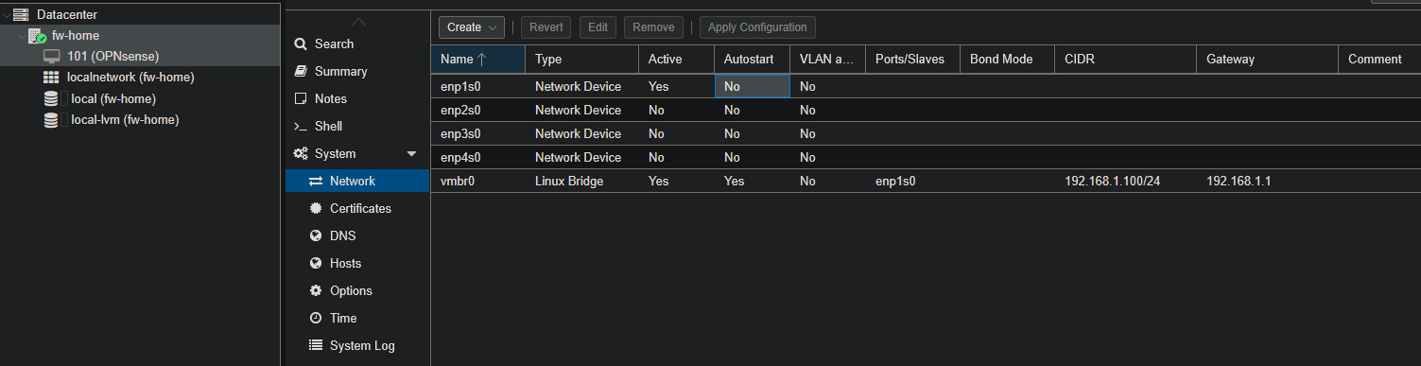Collapse the System section arrow

coord(411,153)
